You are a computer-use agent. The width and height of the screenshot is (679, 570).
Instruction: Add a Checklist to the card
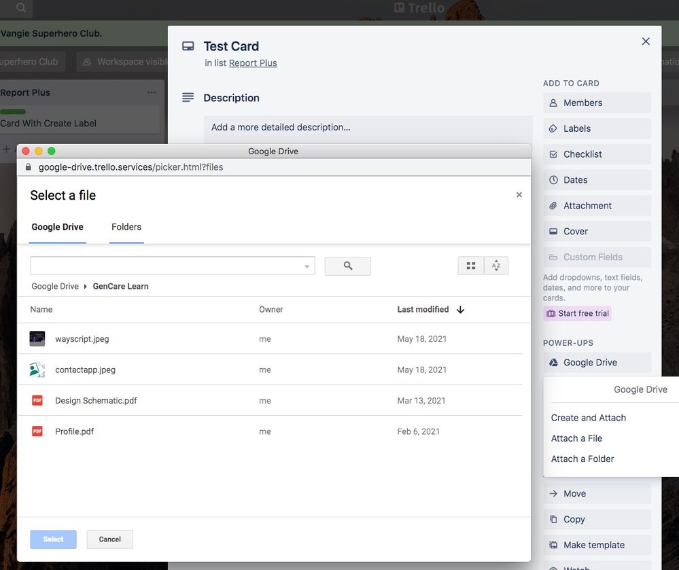pyautogui.click(x=597, y=154)
